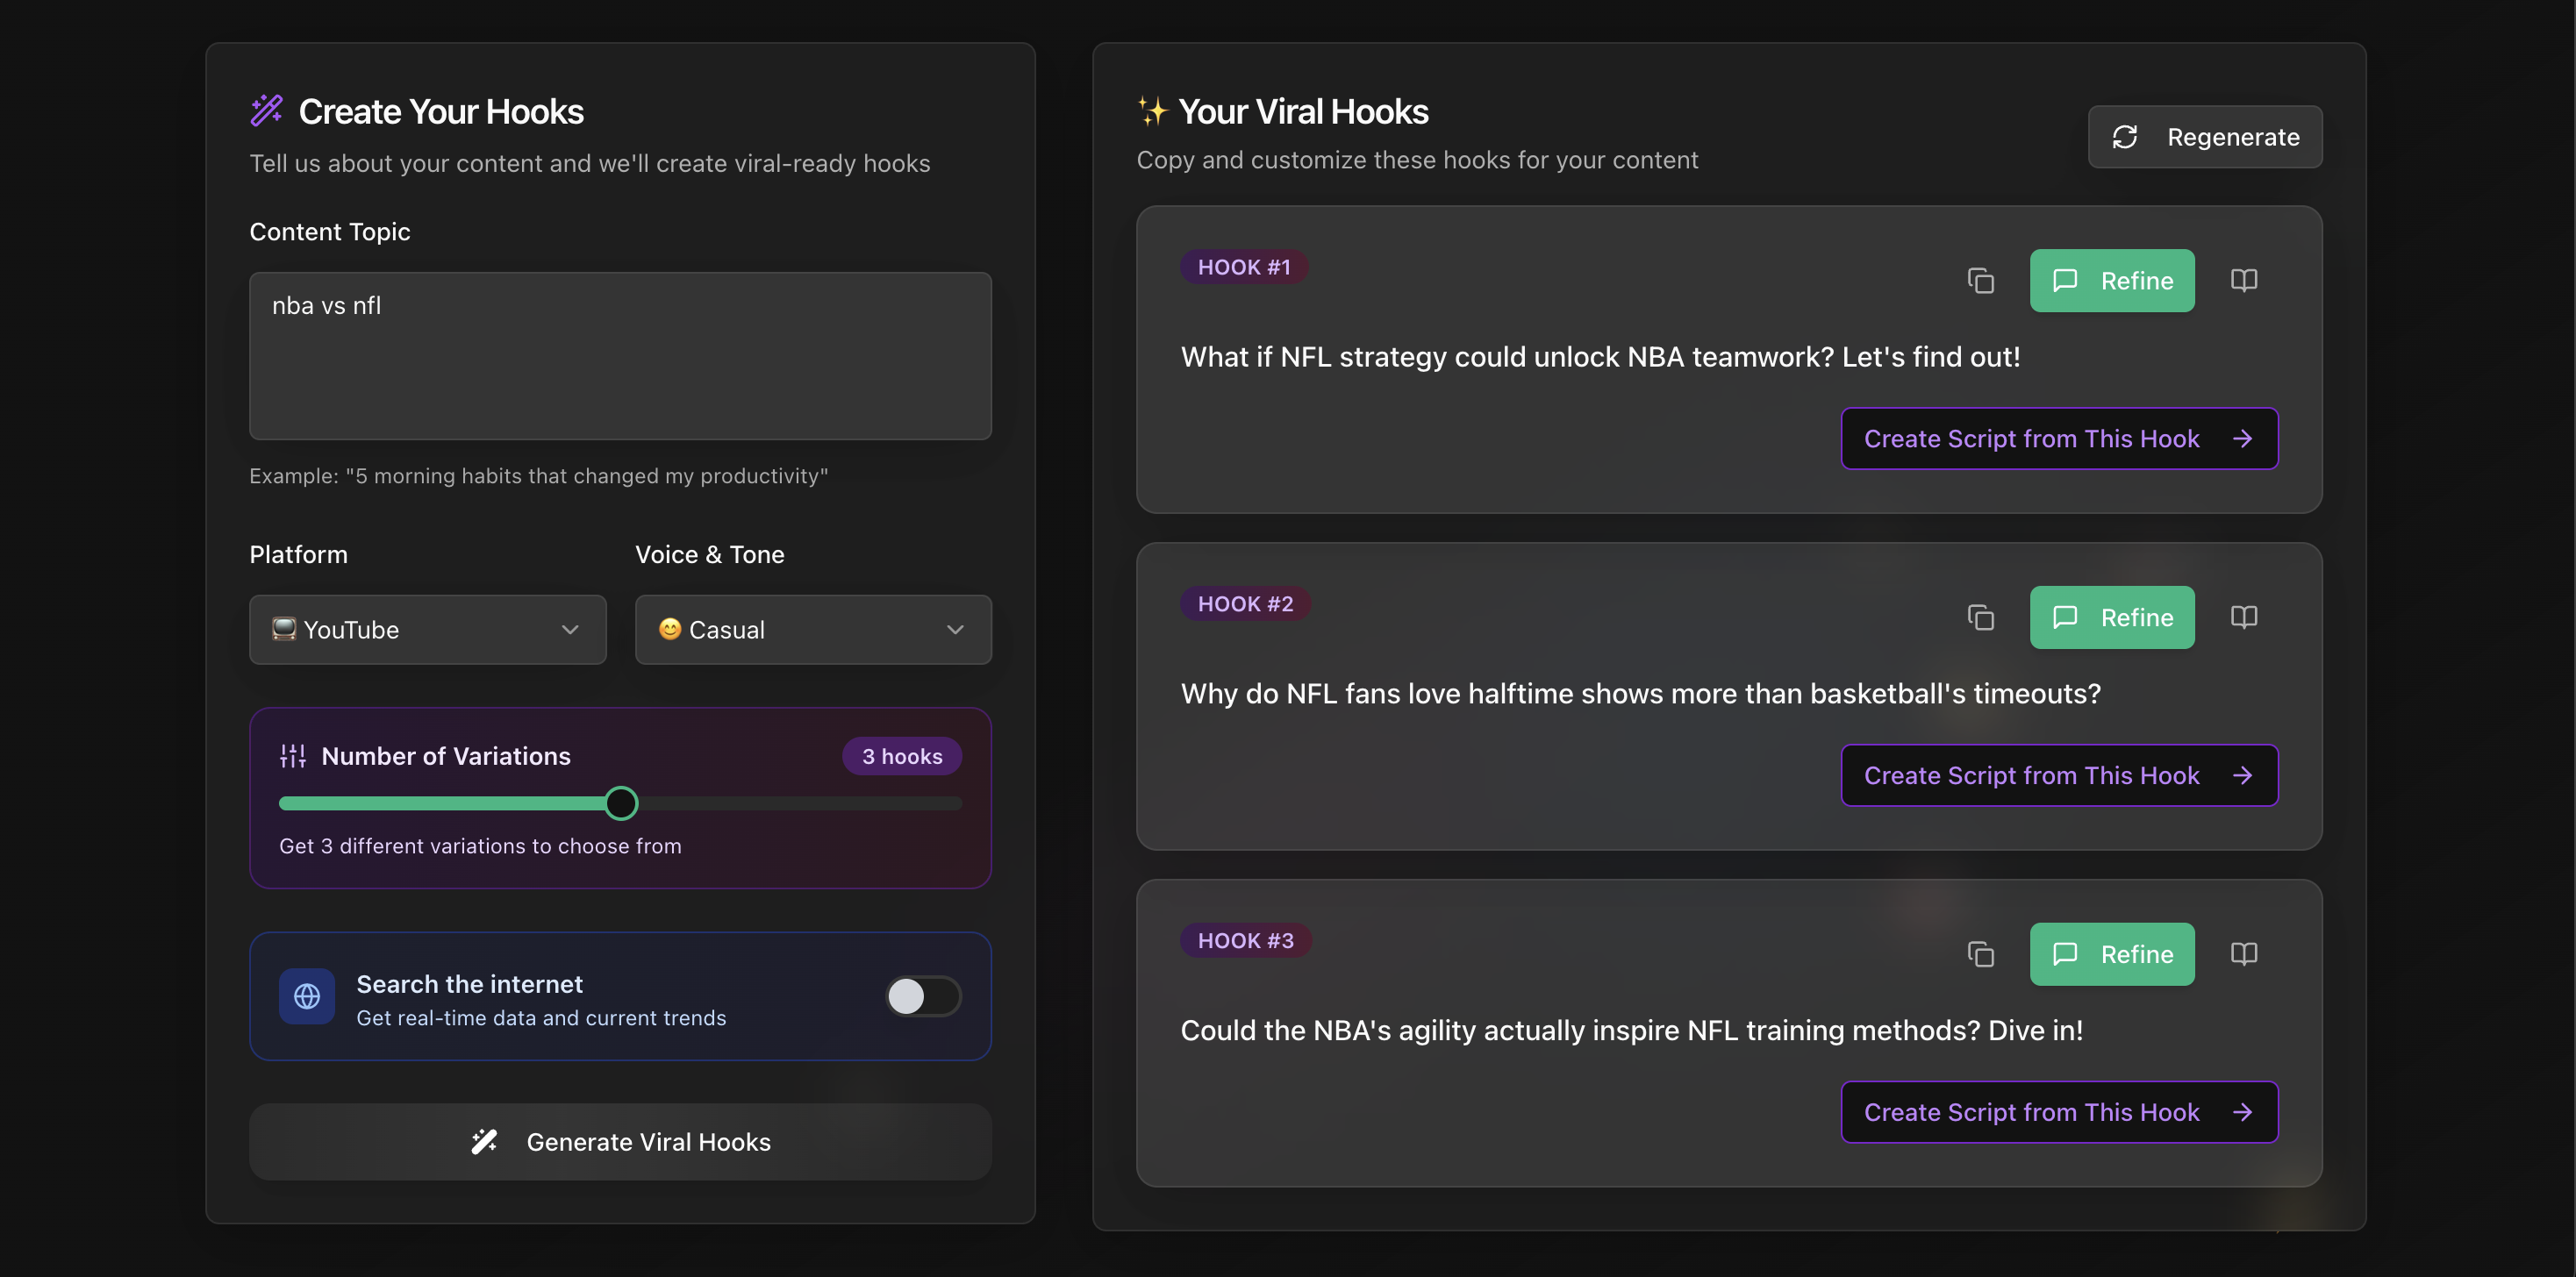
Task: Open the YouTube platform dropdown
Action: tap(427, 630)
